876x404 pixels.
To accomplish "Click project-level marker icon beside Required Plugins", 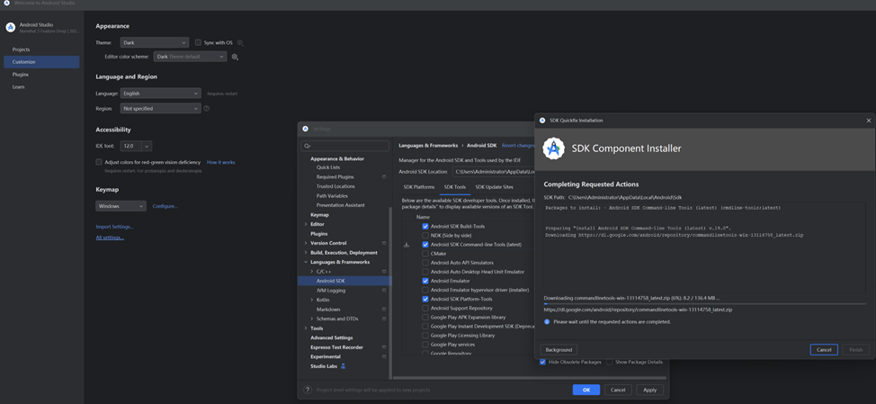I will (384, 176).
